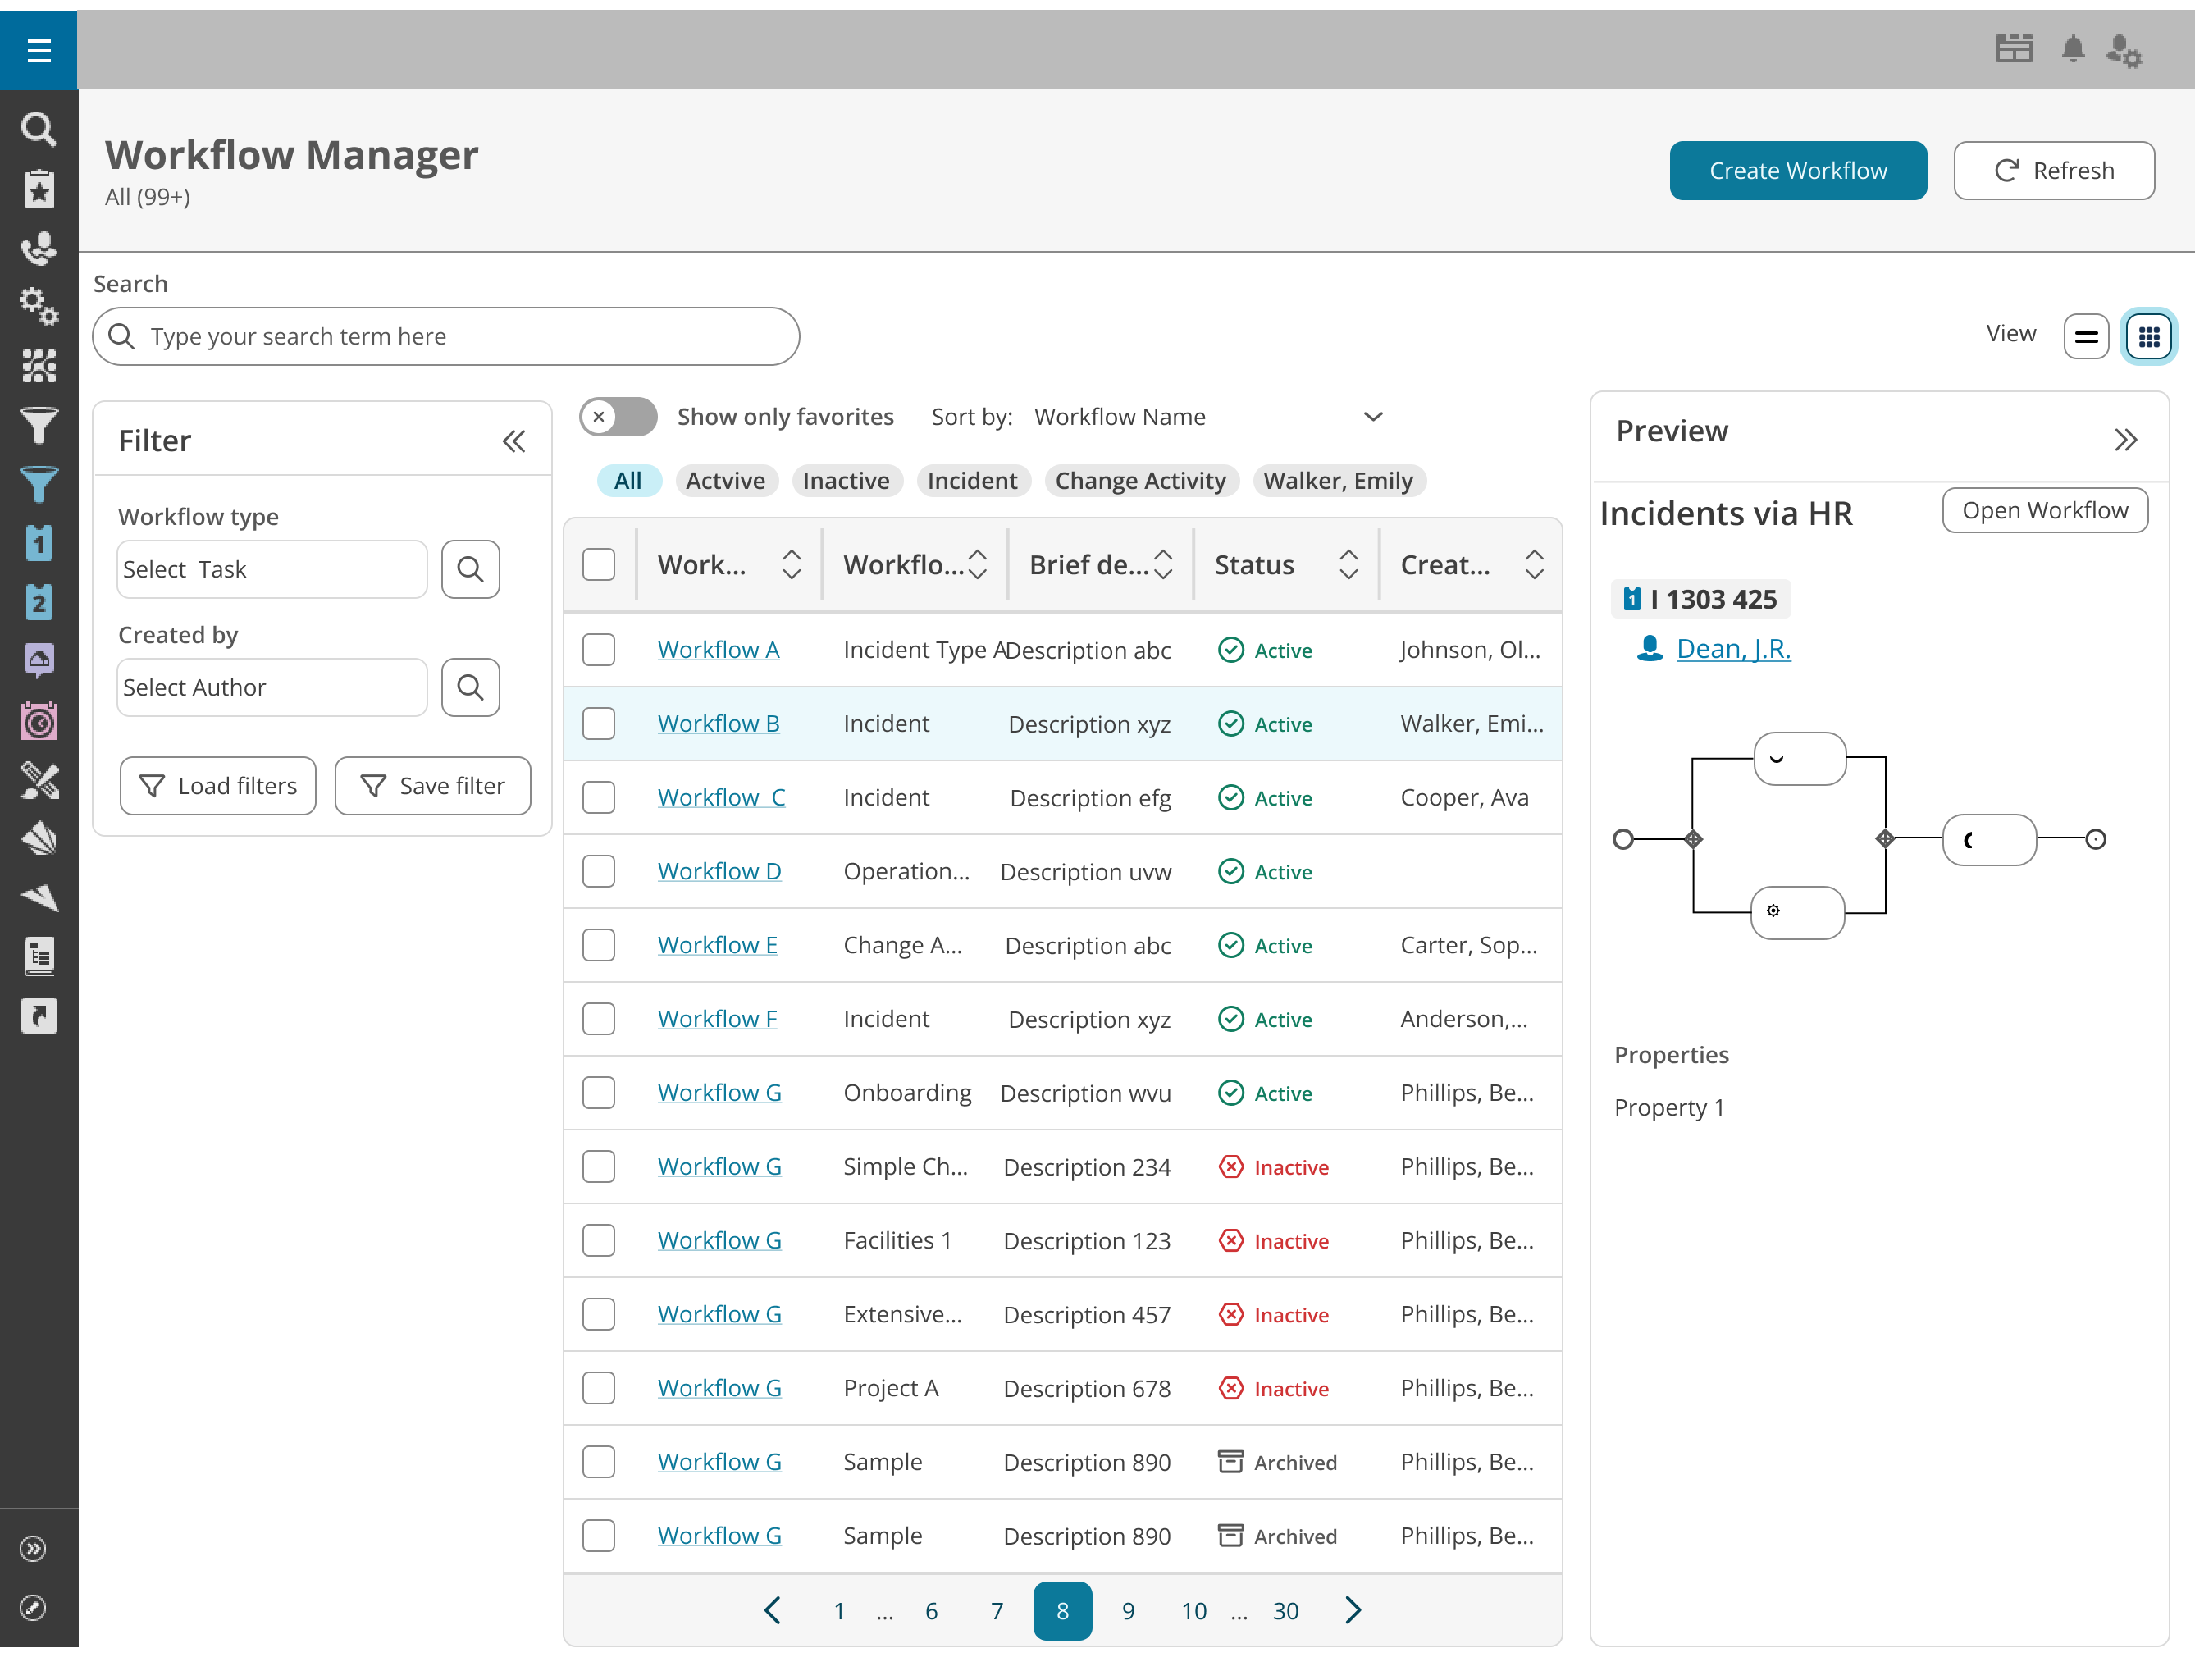The height and width of the screenshot is (1680, 2195).
Task: Click the Create Workflow button
Action: 1797,170
